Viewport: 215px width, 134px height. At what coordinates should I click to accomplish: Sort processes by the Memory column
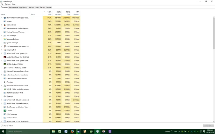point(57,13)
